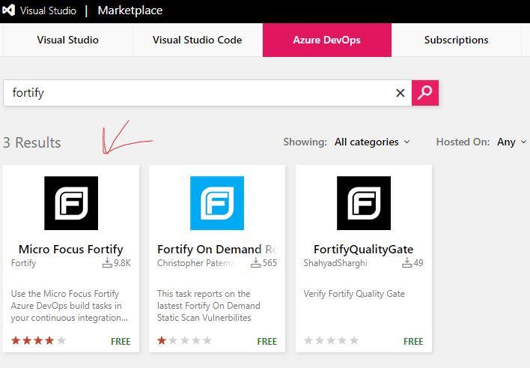
Task: Click Micro Focus Fortify download count icon
Action: point(107,263)
